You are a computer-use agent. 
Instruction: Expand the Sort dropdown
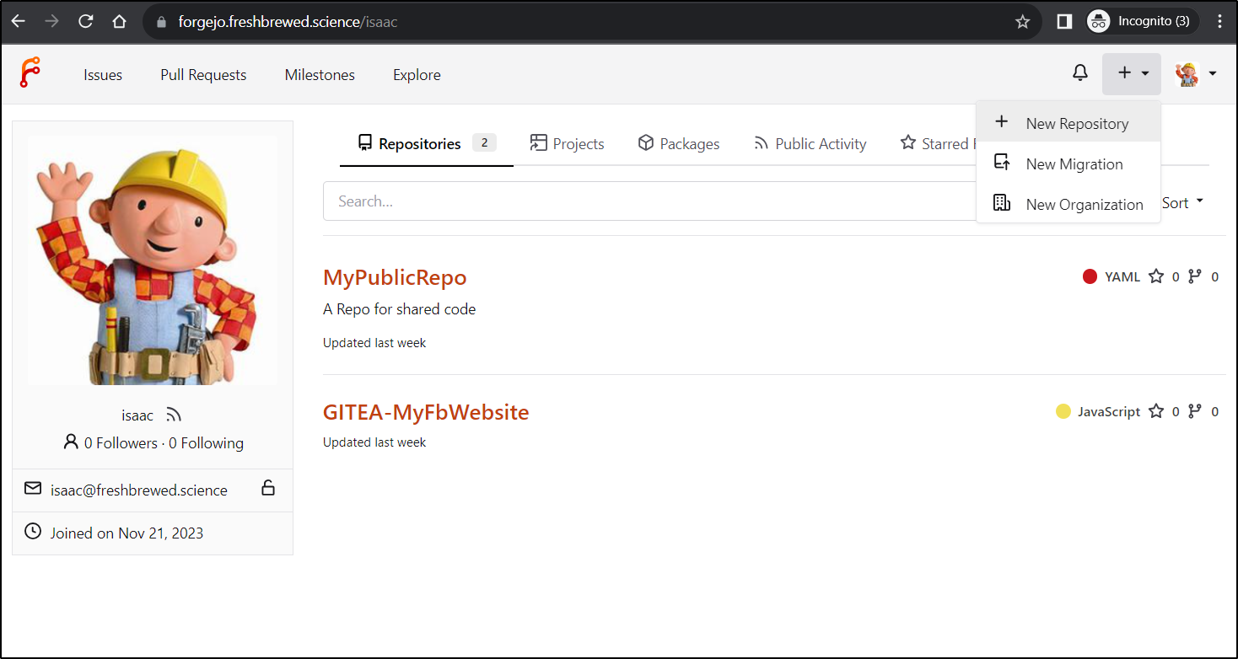coord(1182,202)
